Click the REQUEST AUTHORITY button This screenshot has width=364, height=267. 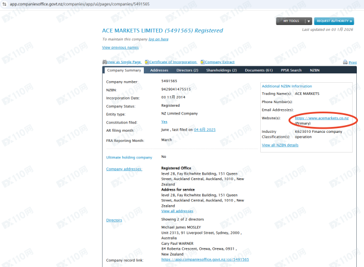(334, 21)
